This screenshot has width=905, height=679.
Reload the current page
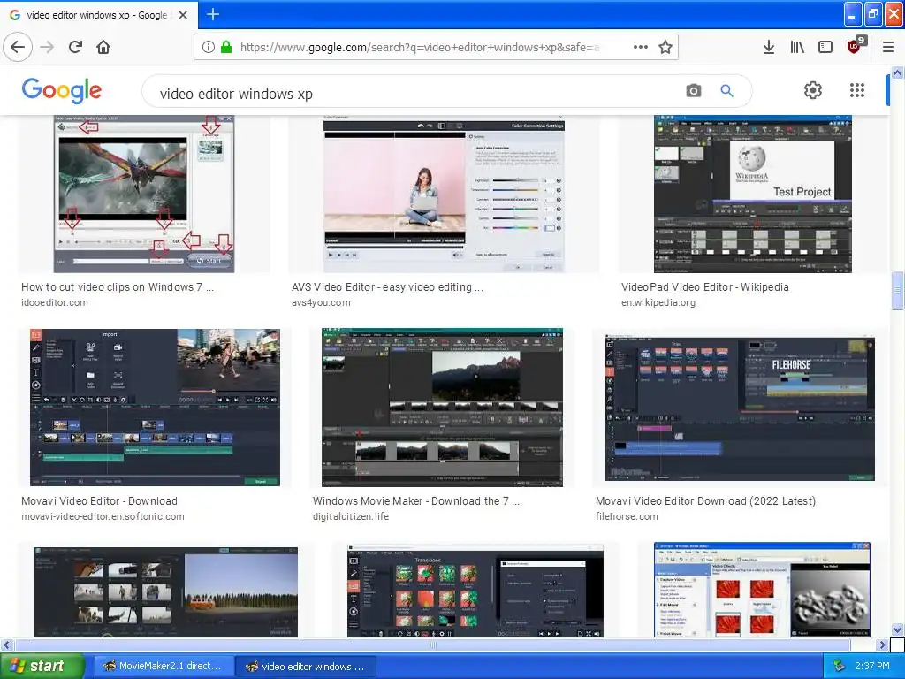click(x=76, y=47)
